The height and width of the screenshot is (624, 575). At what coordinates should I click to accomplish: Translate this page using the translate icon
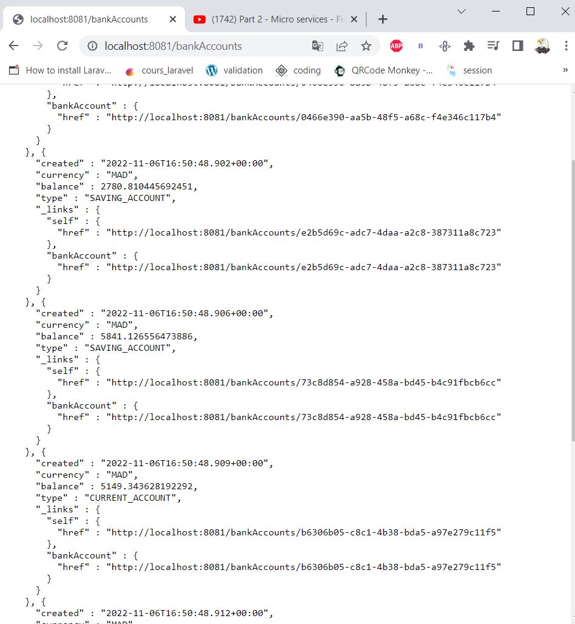point(317,46)
